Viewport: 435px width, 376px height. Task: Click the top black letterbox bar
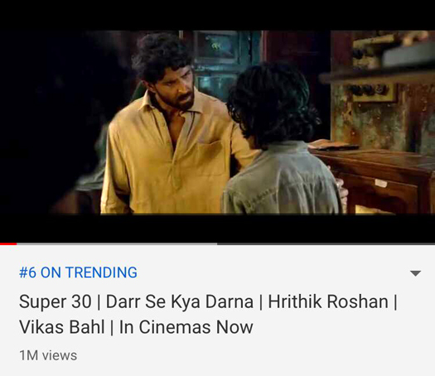pos(217,15)
